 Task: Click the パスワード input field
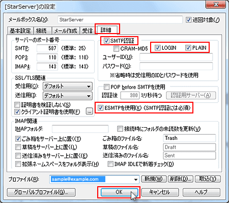176,66
